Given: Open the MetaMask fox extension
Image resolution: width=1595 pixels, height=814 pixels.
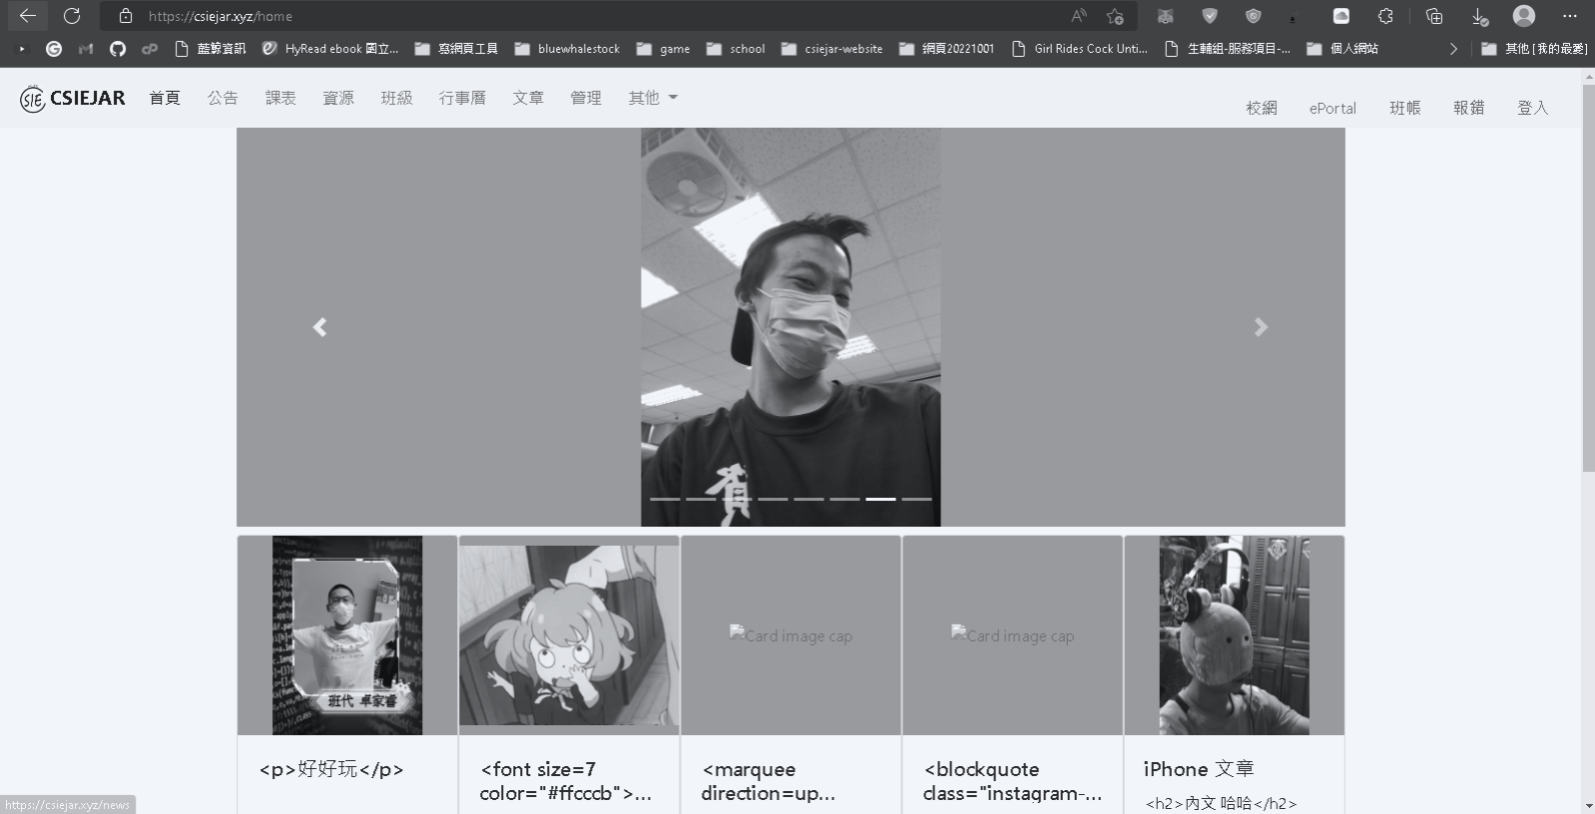Looking at the screenshot, I should [1165, 16].
